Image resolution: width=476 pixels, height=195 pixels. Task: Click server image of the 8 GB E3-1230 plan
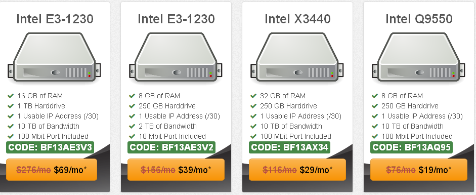click(x=176, y=58)
